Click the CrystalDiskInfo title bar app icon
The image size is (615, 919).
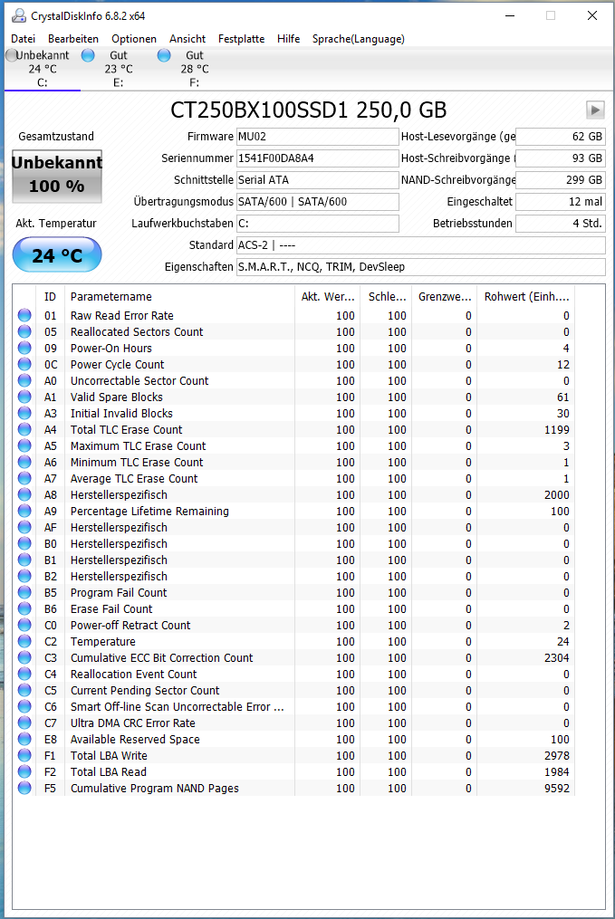(x=19, y=15)
